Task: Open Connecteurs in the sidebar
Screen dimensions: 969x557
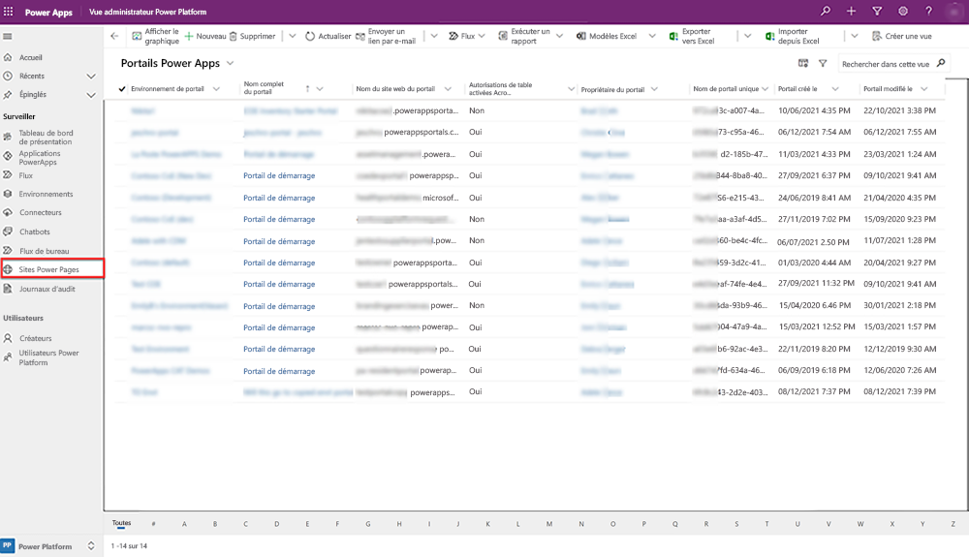Action: (40, 212)
